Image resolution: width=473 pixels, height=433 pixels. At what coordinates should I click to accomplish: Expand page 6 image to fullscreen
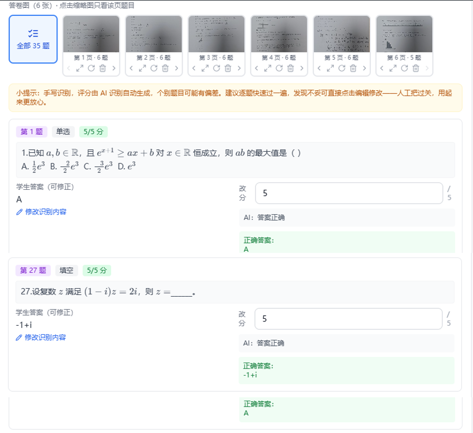(393, 68)
